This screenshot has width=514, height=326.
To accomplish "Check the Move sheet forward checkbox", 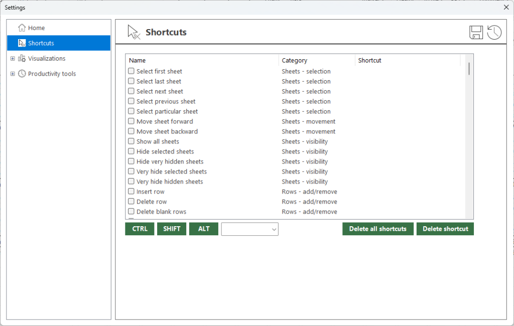I will [x=132, y=121].
